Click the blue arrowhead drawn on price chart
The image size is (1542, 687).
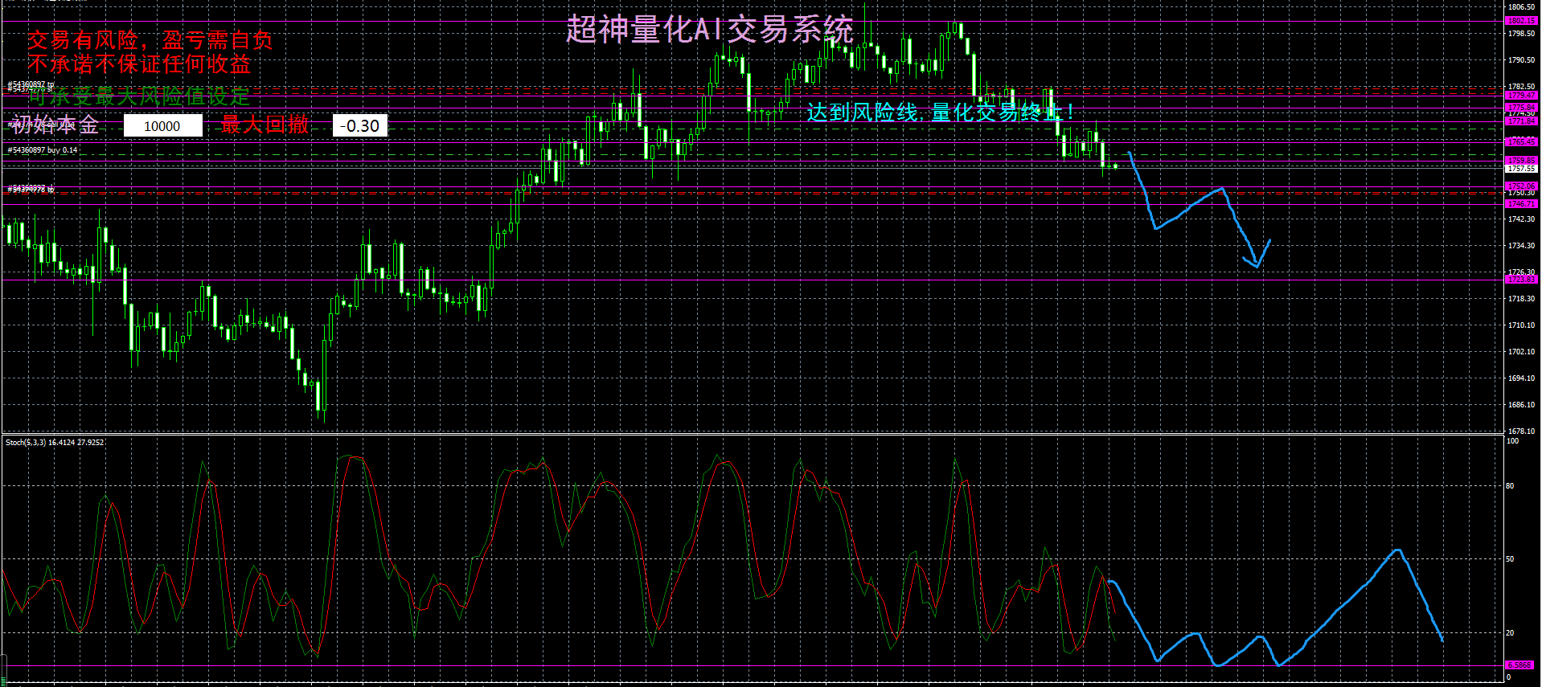tap(1256, 263)
